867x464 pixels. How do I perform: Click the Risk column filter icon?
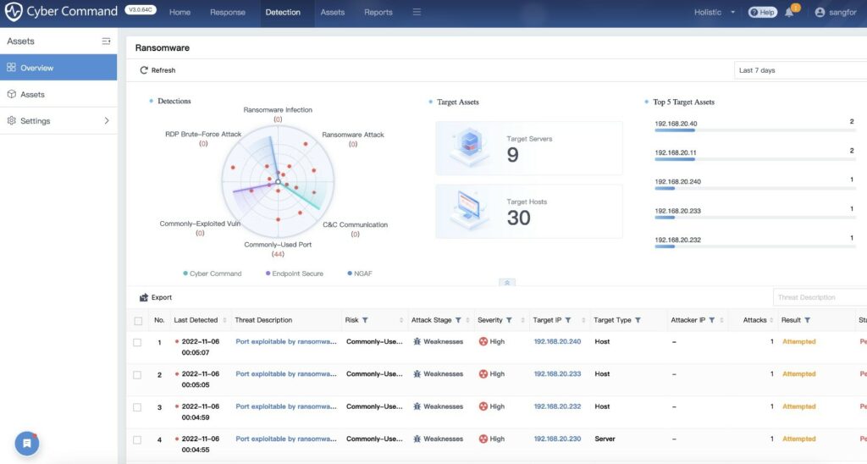click(365, 320)
